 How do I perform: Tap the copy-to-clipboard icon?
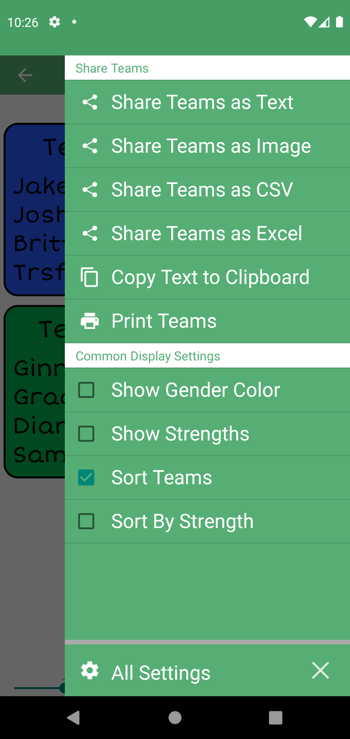pyautogui.click(x=89, y=277)
